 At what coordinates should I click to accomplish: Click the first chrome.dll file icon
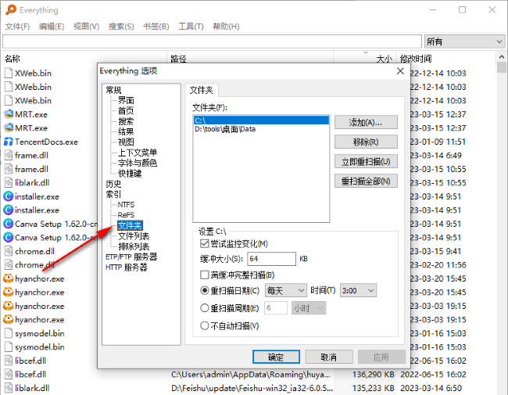click(9, 251)
